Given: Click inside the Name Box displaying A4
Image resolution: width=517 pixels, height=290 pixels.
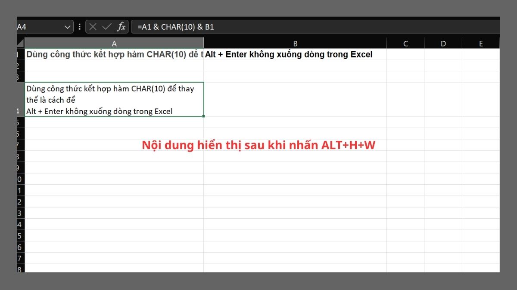Looking at the screenshot, I should (x=39, y=26).
